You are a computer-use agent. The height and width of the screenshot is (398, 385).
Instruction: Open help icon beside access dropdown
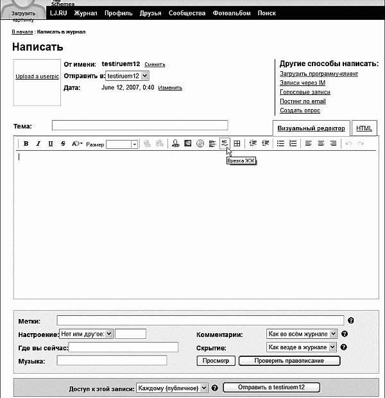click(x=215, y=388)
